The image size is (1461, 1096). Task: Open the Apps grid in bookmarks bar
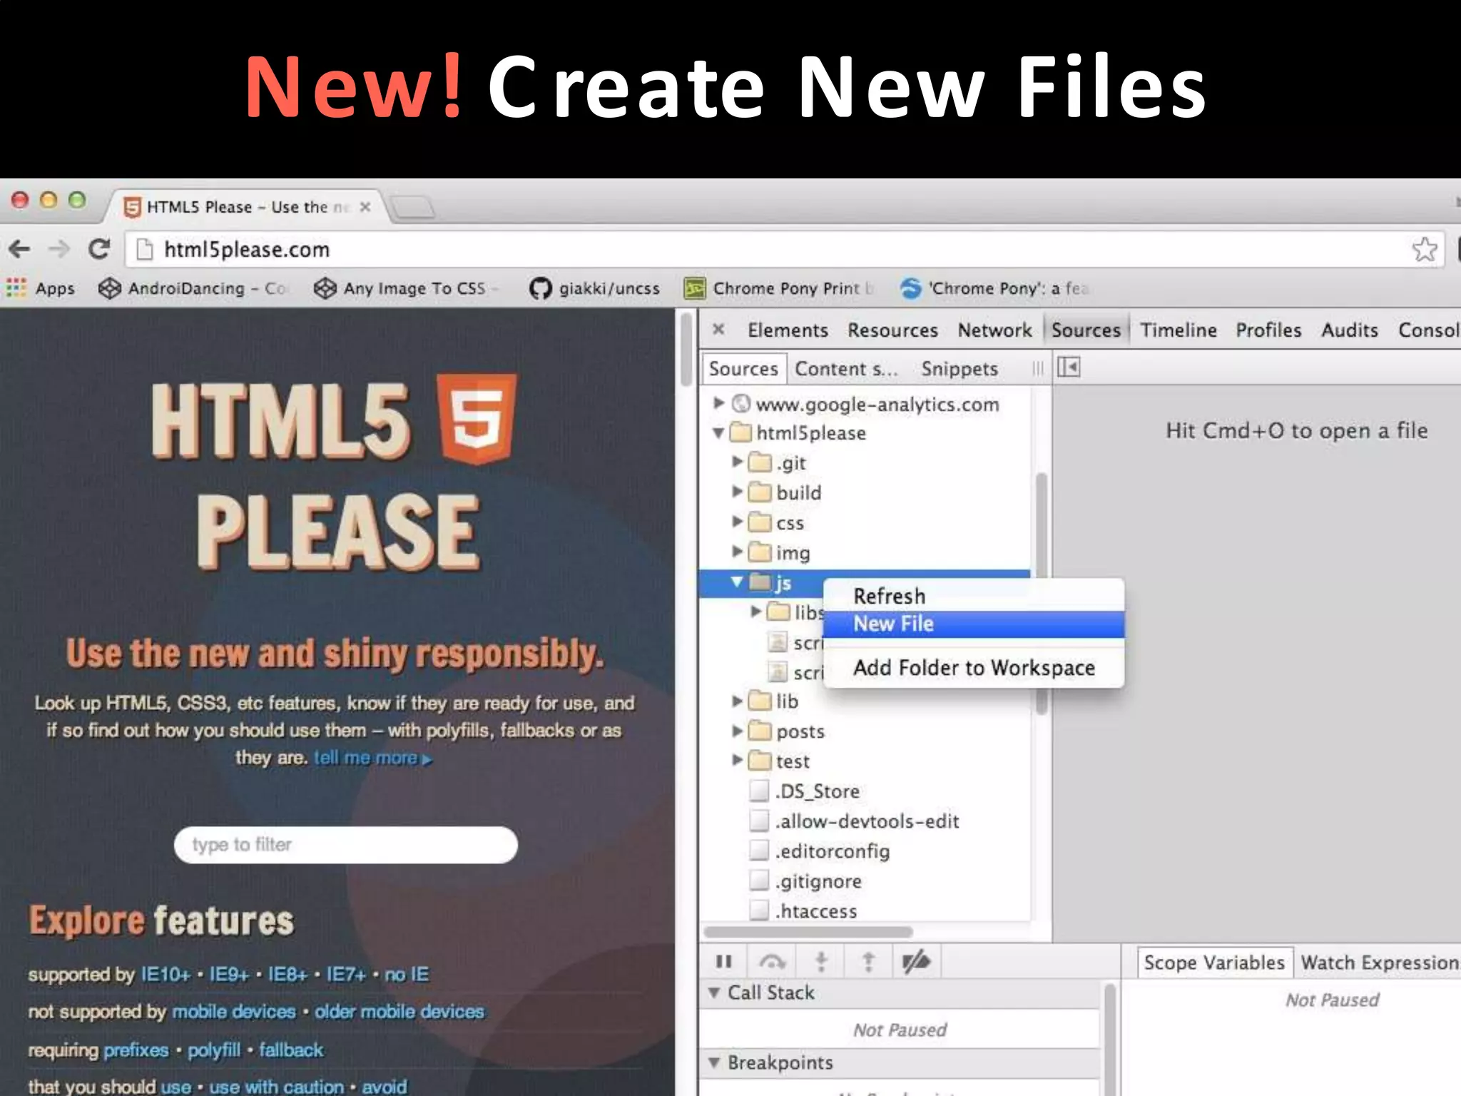[41, 288]
